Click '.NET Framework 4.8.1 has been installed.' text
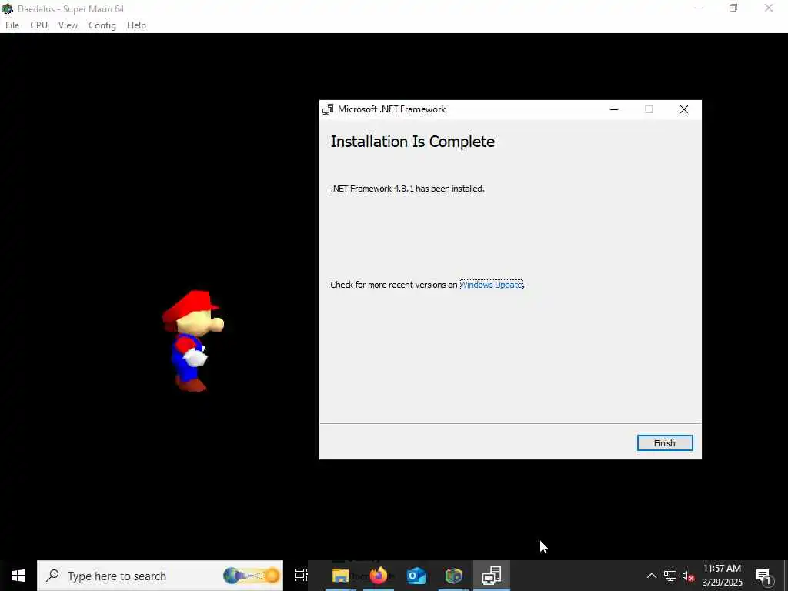The width and height of the screenshot is (788, 591). click(407, 189)
